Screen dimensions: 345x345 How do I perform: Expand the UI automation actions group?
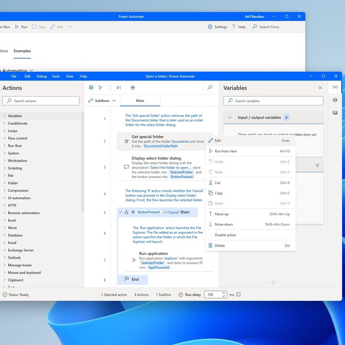(x=4, y=198)
